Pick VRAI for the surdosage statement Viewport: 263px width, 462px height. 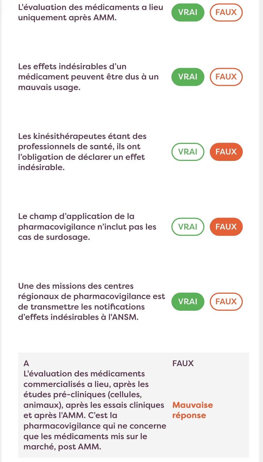click(187, 227)
